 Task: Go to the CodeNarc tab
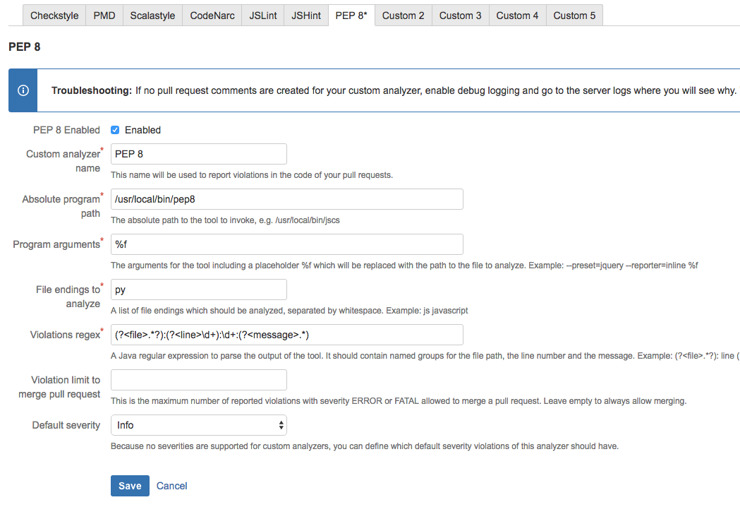(x=212, y=16)
